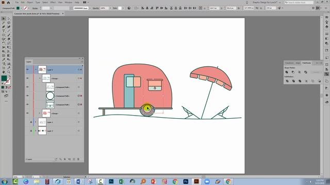Select the Selection tool (black arrow)
This screenshot has height=185, width=330.
[x=4, y=18]
